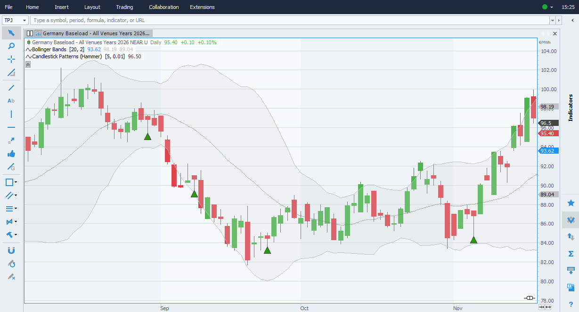579x312 pixels.
Task: Choose the vertical line drawing tool
Action: (x=11, y=114)
